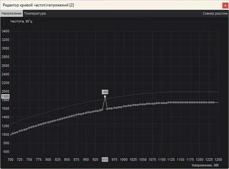Screen dimensions: 229x169
Task: Click the Частота, МГц axis title
Action: click(21, 22)
